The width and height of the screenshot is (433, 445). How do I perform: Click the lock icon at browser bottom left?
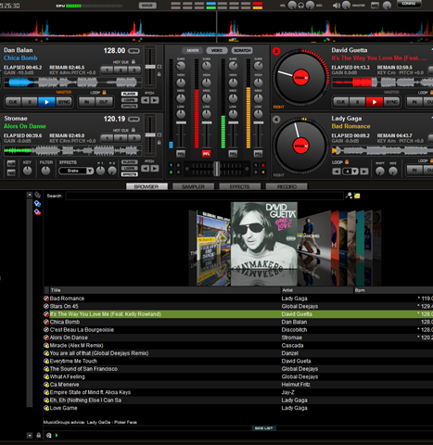(x=39, y=435)
